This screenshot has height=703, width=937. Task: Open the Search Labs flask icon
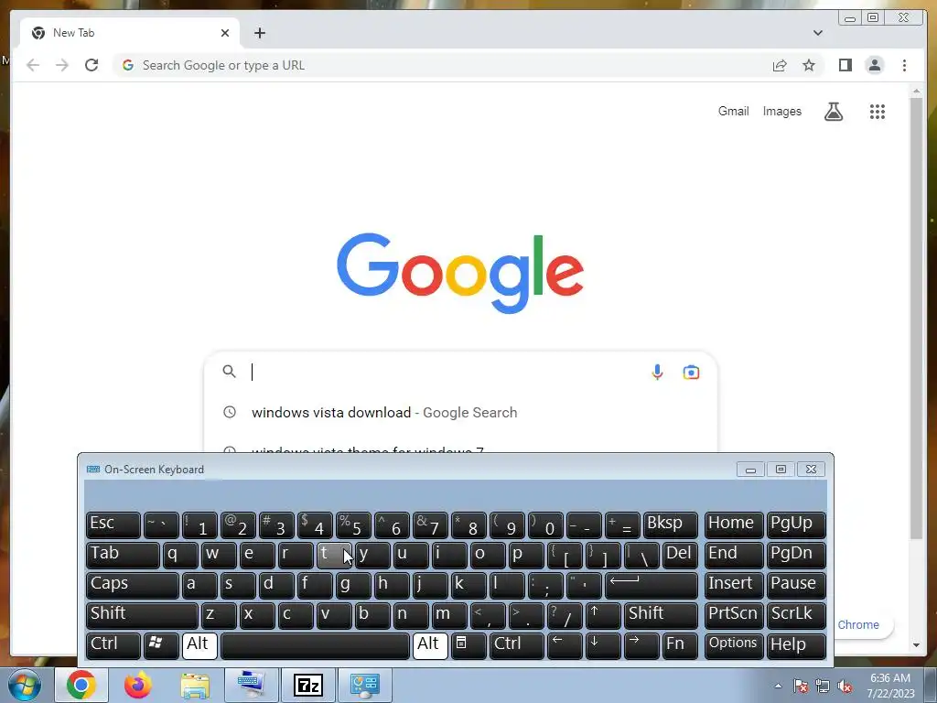(834, 111)
